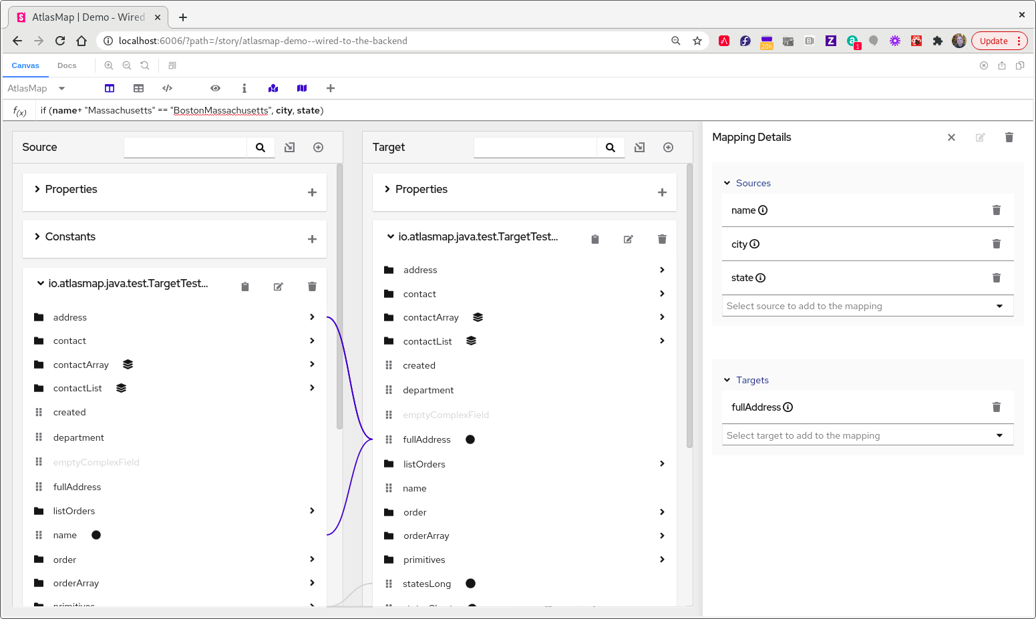Viewport: 1036px width, 619px height.
Task: Click the browser Update button
Action: tap(999, 41)
